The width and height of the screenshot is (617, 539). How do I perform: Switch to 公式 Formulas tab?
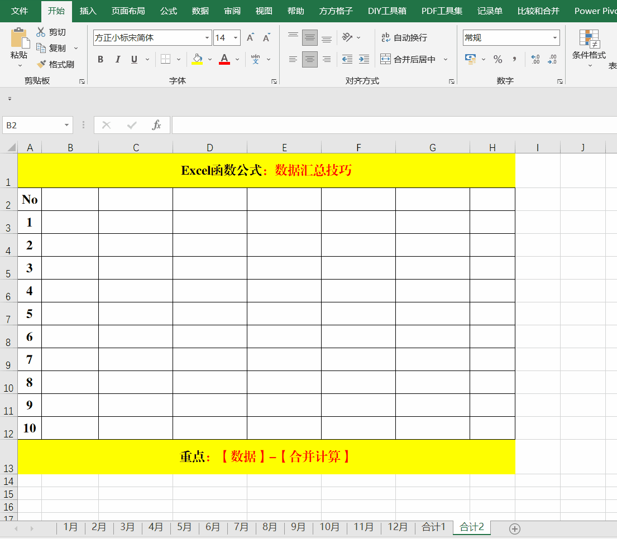[169, 11]
